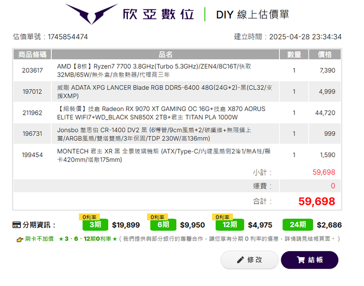This screenshot has width=364, height=286.
Task: Click the price 44,720
Action: [x=325, y=113]
